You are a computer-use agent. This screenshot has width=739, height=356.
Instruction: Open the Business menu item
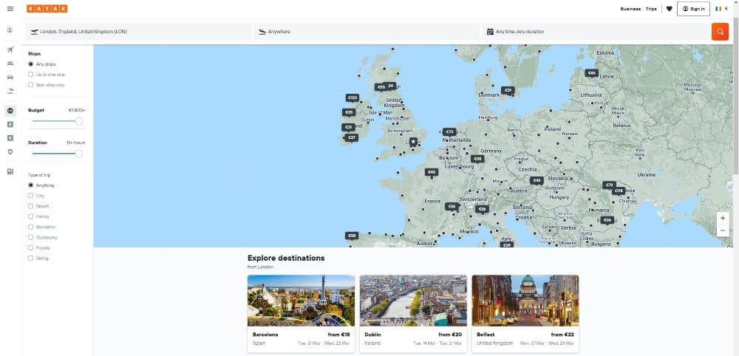[630, 9]
